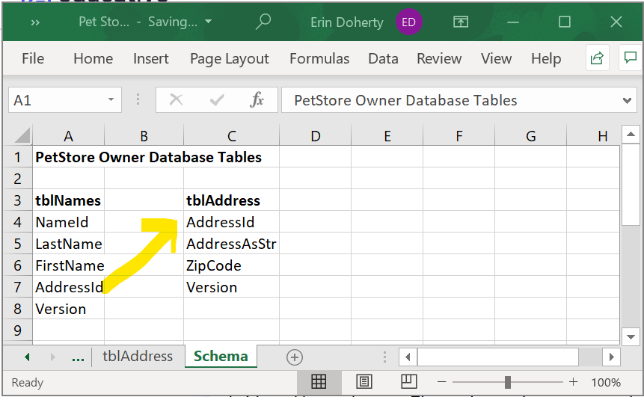Image resolution: width=644 pixels, height=397 pixels.
Task: Select the AddressAsStr cell
Action: coord(231,244)
